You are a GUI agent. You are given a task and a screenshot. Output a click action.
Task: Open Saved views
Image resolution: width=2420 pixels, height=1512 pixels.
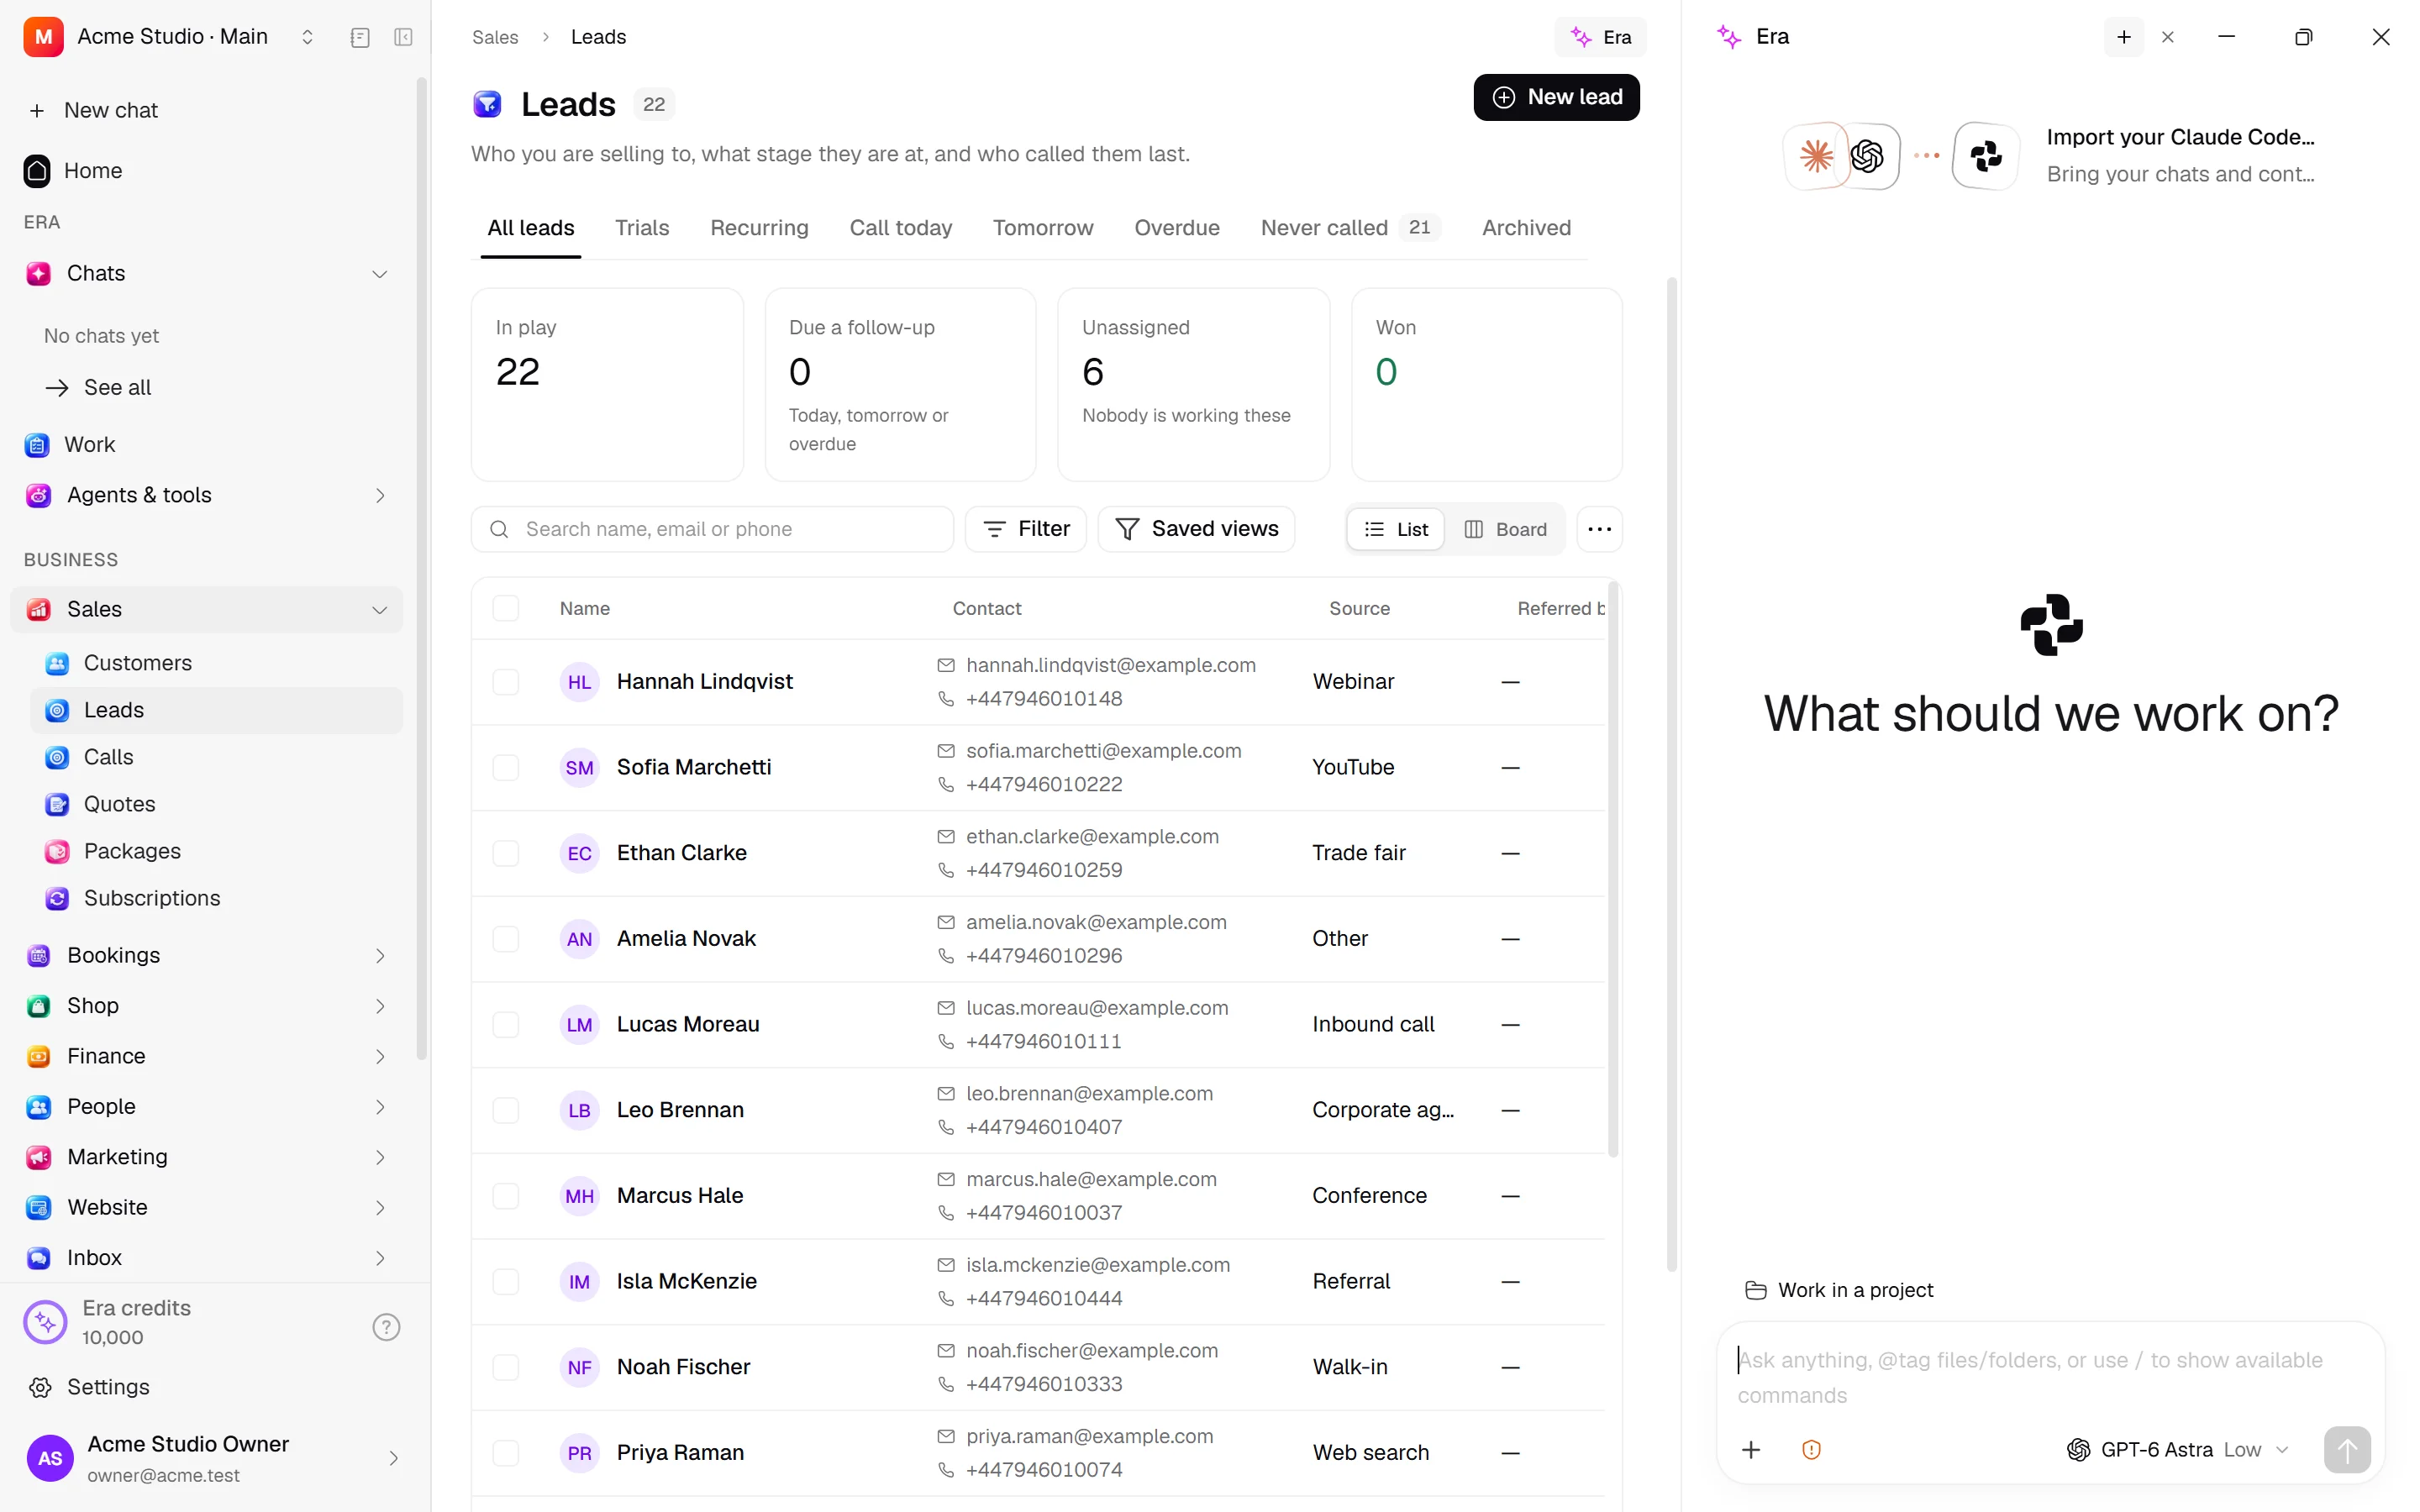(1196, 529)
